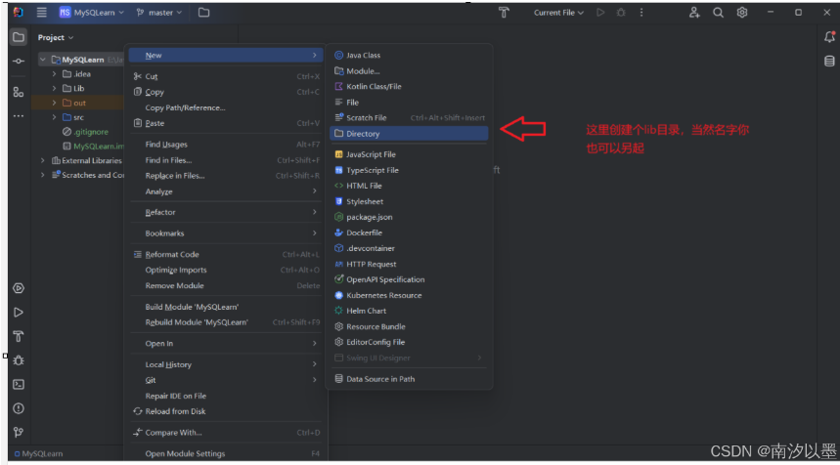Open the Project tool window folder icon
Screen dimensions: 840x465
point(19,37)
